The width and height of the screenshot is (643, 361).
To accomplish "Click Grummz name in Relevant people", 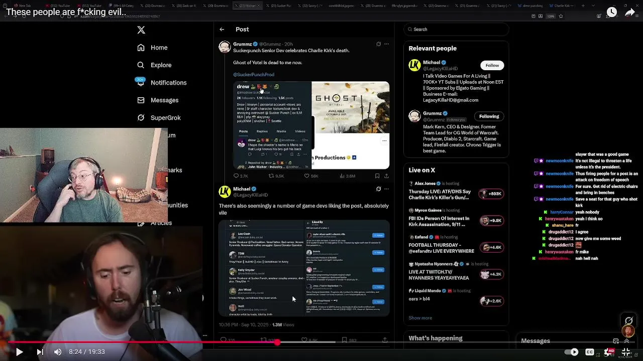I will (x=433, y=113).
